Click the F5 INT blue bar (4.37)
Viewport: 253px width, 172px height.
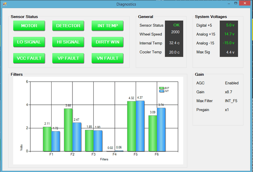140,126
